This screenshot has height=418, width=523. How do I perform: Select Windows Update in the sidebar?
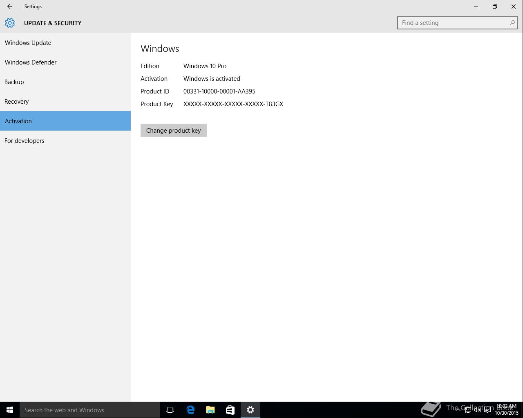point(65,42)
